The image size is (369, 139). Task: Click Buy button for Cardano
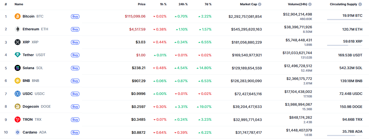(75, 132)
